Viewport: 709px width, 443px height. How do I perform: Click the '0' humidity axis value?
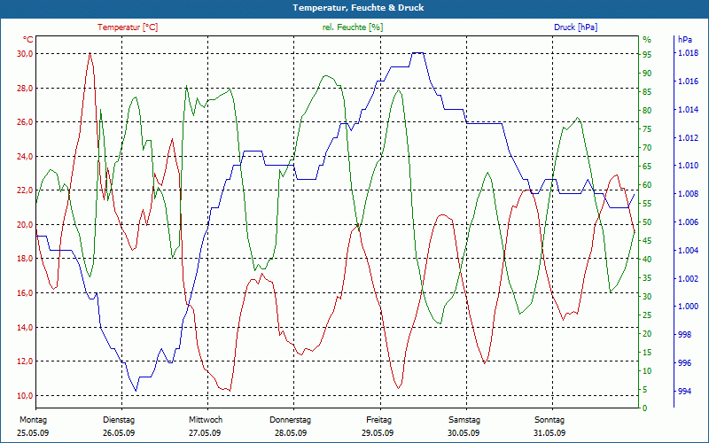click(x=645, y=408)
